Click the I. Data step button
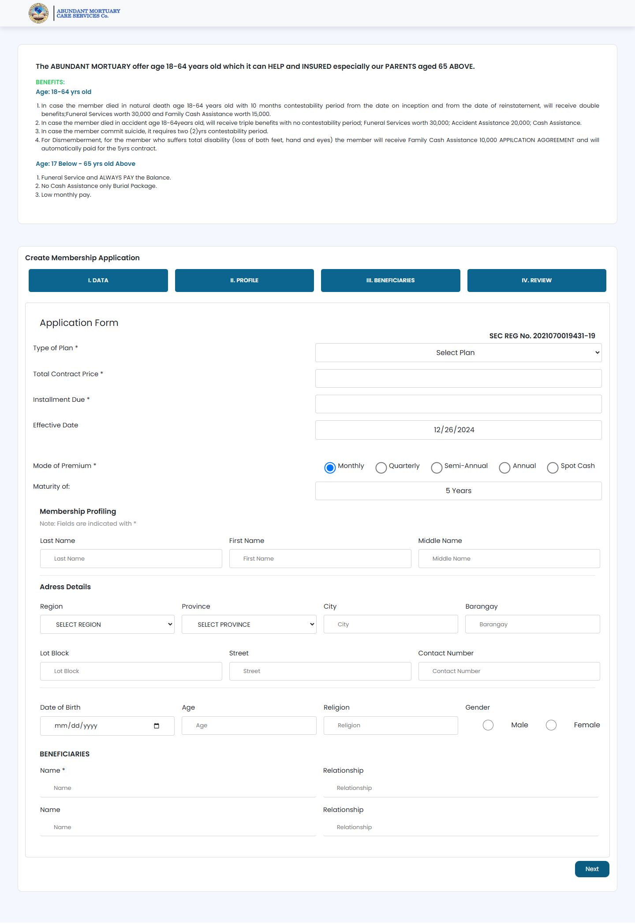The width and height of the screenshot is (635, 924). [x=98, y=281]
